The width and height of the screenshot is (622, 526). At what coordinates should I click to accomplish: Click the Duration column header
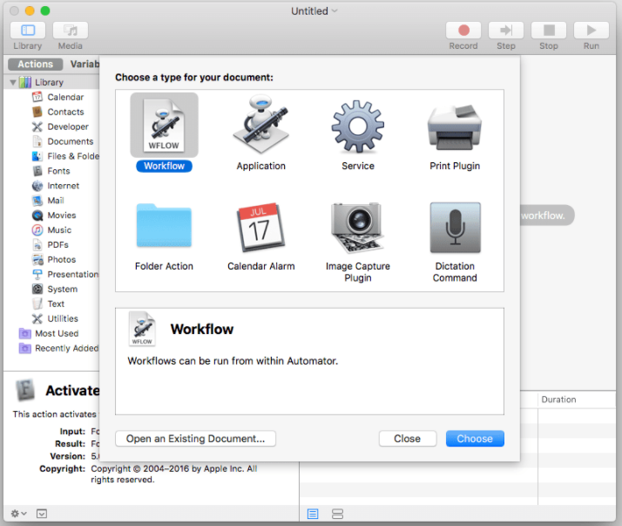click(558, 400)
